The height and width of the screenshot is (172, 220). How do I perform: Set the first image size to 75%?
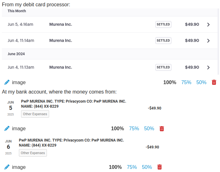(x=186, y=82)
